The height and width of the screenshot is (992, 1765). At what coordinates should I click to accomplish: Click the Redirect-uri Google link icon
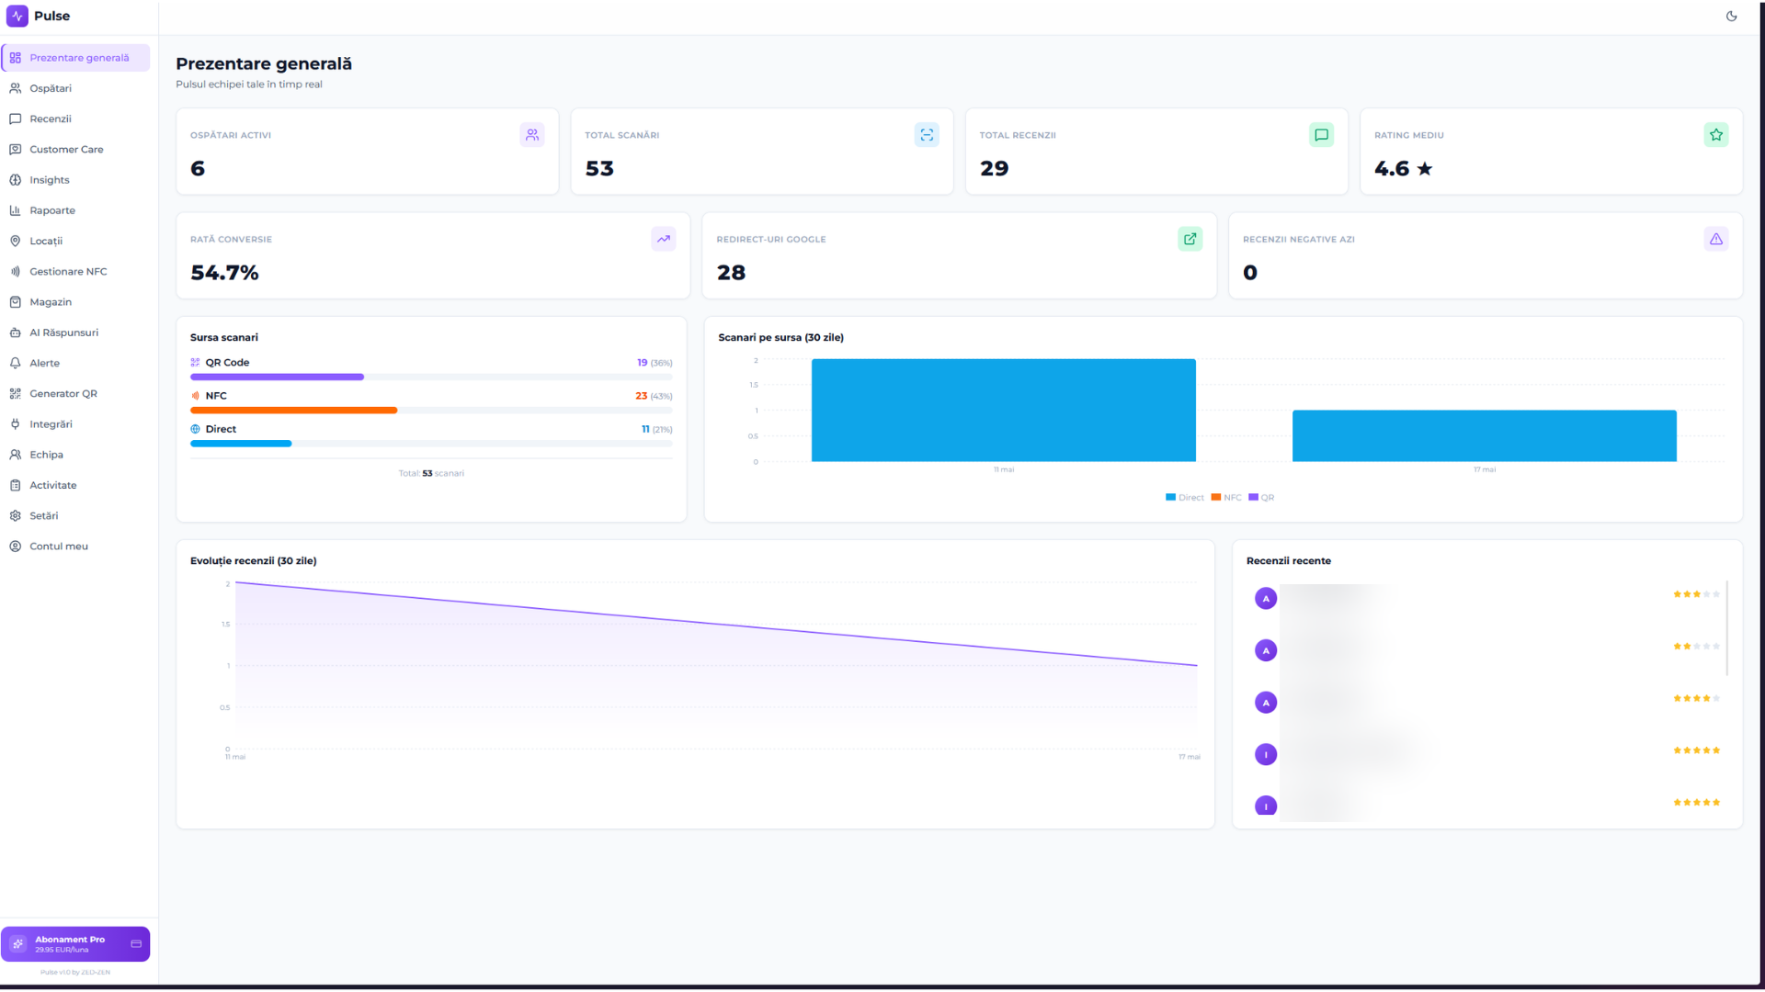[1190, 239]
